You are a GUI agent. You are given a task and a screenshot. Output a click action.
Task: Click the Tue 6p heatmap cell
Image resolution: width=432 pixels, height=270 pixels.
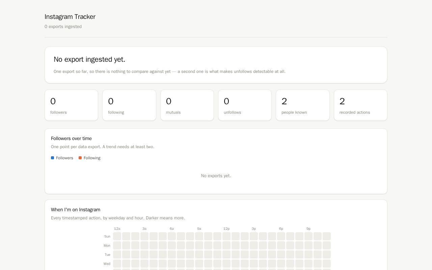281,254
